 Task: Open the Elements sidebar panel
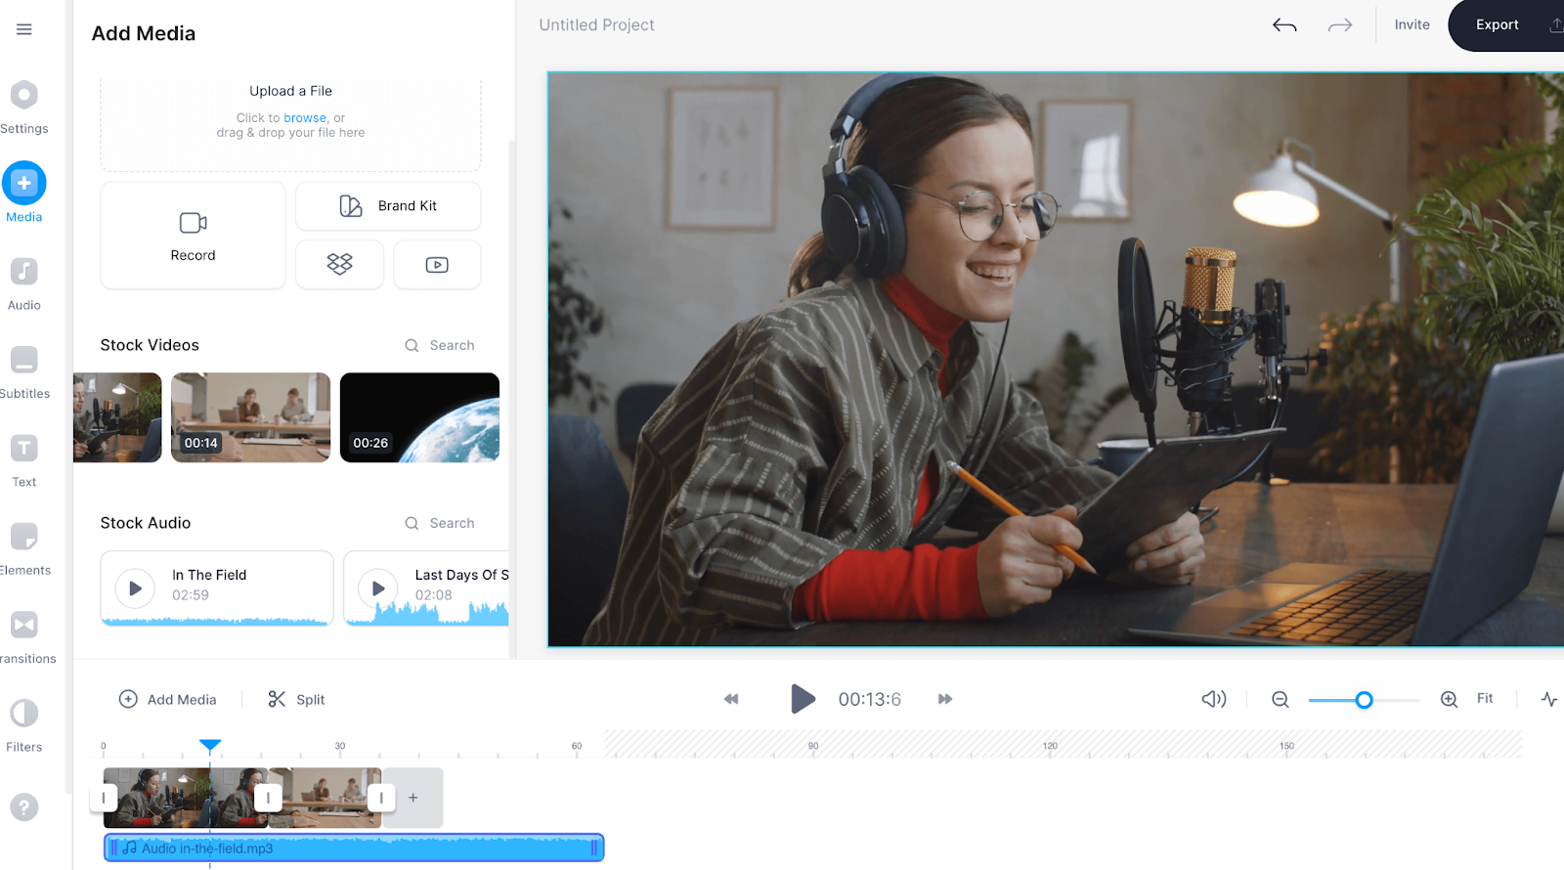click(24, 548)
